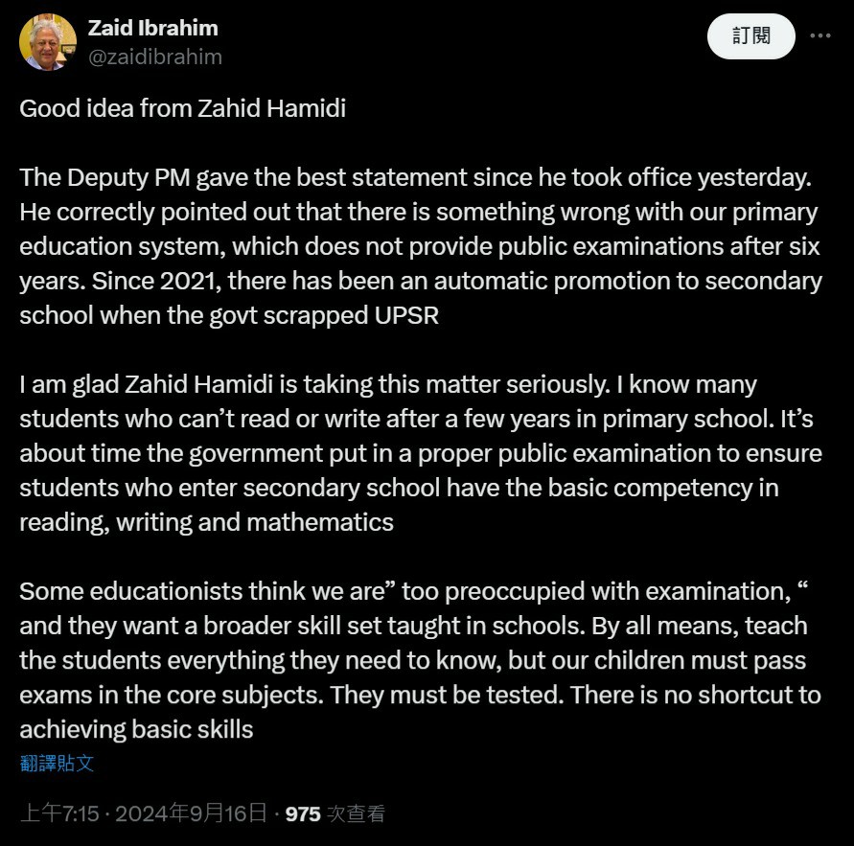Click the line 'reading, writing and mathematics'
Viewport: 854px width, 846px height.
(206, 522)
